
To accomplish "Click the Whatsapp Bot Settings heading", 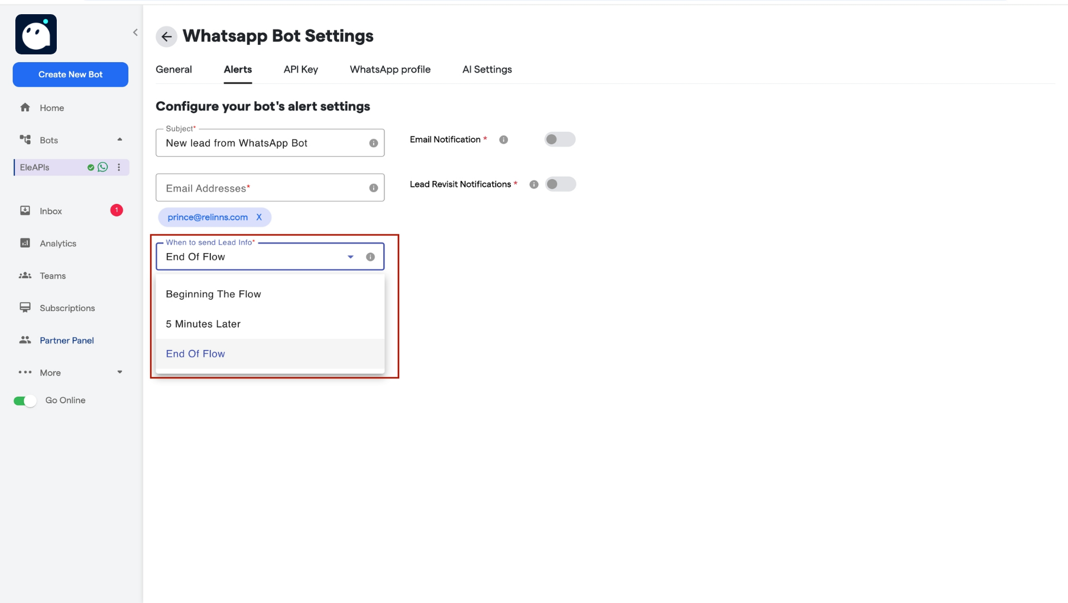I will pyautogui.click(x=278, y=35).
